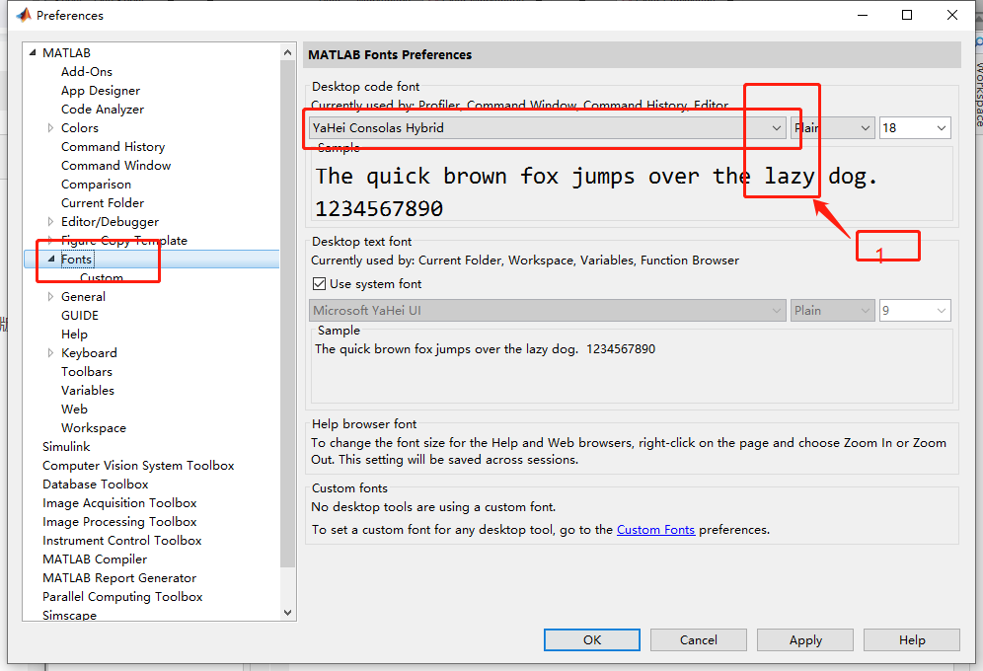Viewport: 983px width, 671px height.
Task: Click the Help button
Action: click(912, 639)
